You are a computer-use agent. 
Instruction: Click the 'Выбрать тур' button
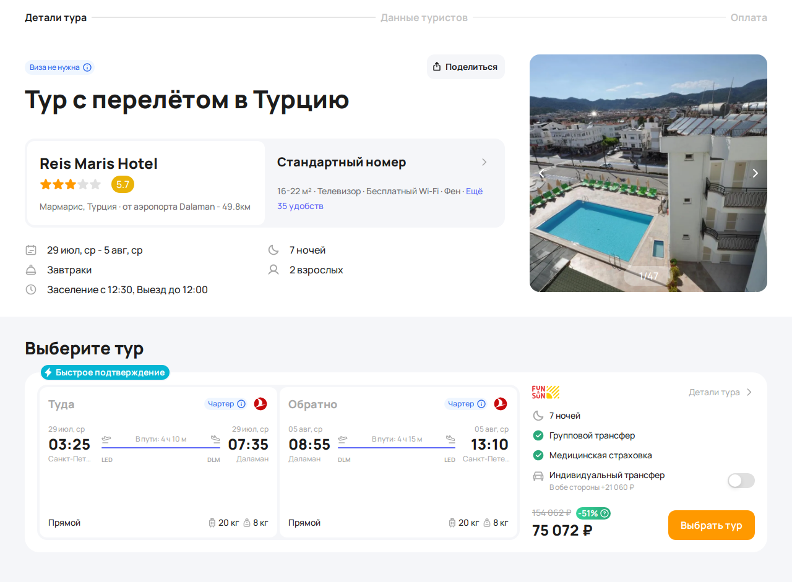click(712, 525)
